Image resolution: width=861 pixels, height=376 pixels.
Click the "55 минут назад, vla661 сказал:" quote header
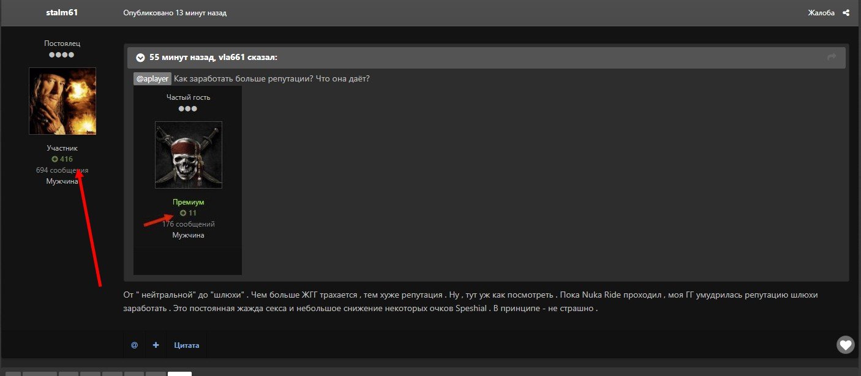click(213, 58)
